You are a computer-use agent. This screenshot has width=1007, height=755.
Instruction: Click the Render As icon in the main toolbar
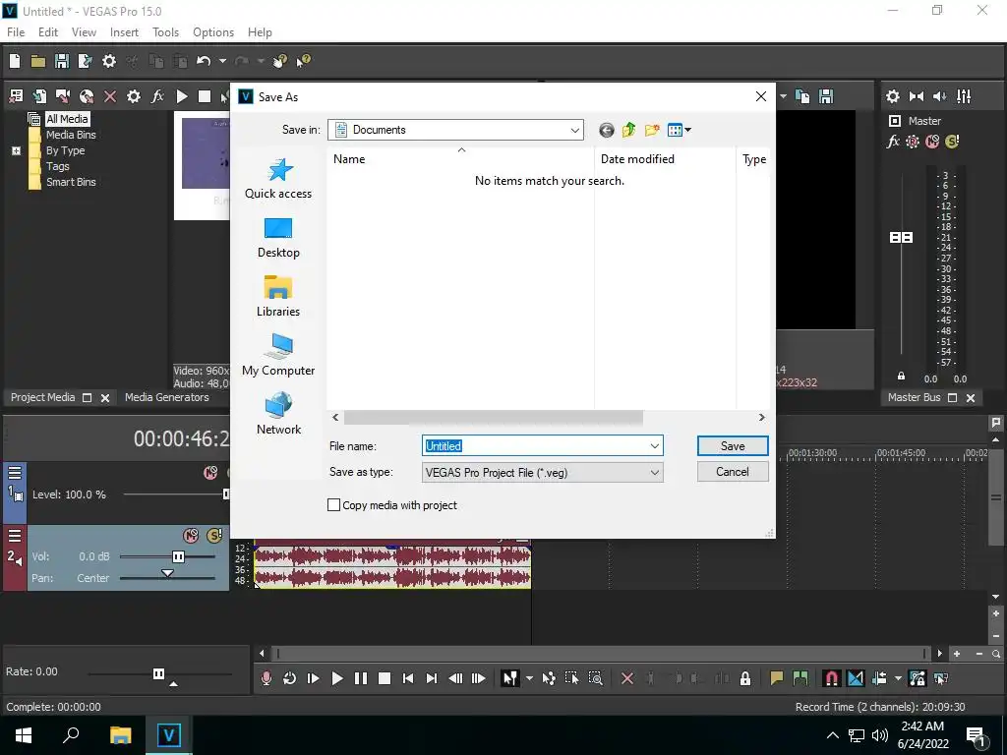pyautogui.click(x=85, y=61)
